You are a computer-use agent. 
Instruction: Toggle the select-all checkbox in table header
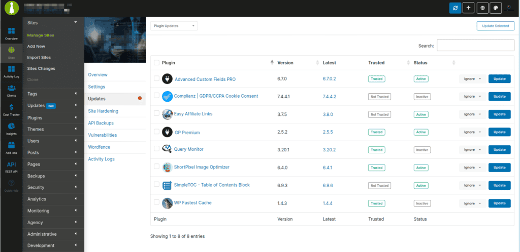point(156,63)
